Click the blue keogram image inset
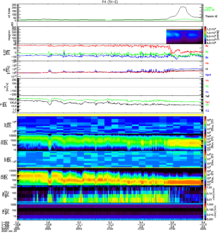The height and width of the screenshot is (235, 220). 185,36
